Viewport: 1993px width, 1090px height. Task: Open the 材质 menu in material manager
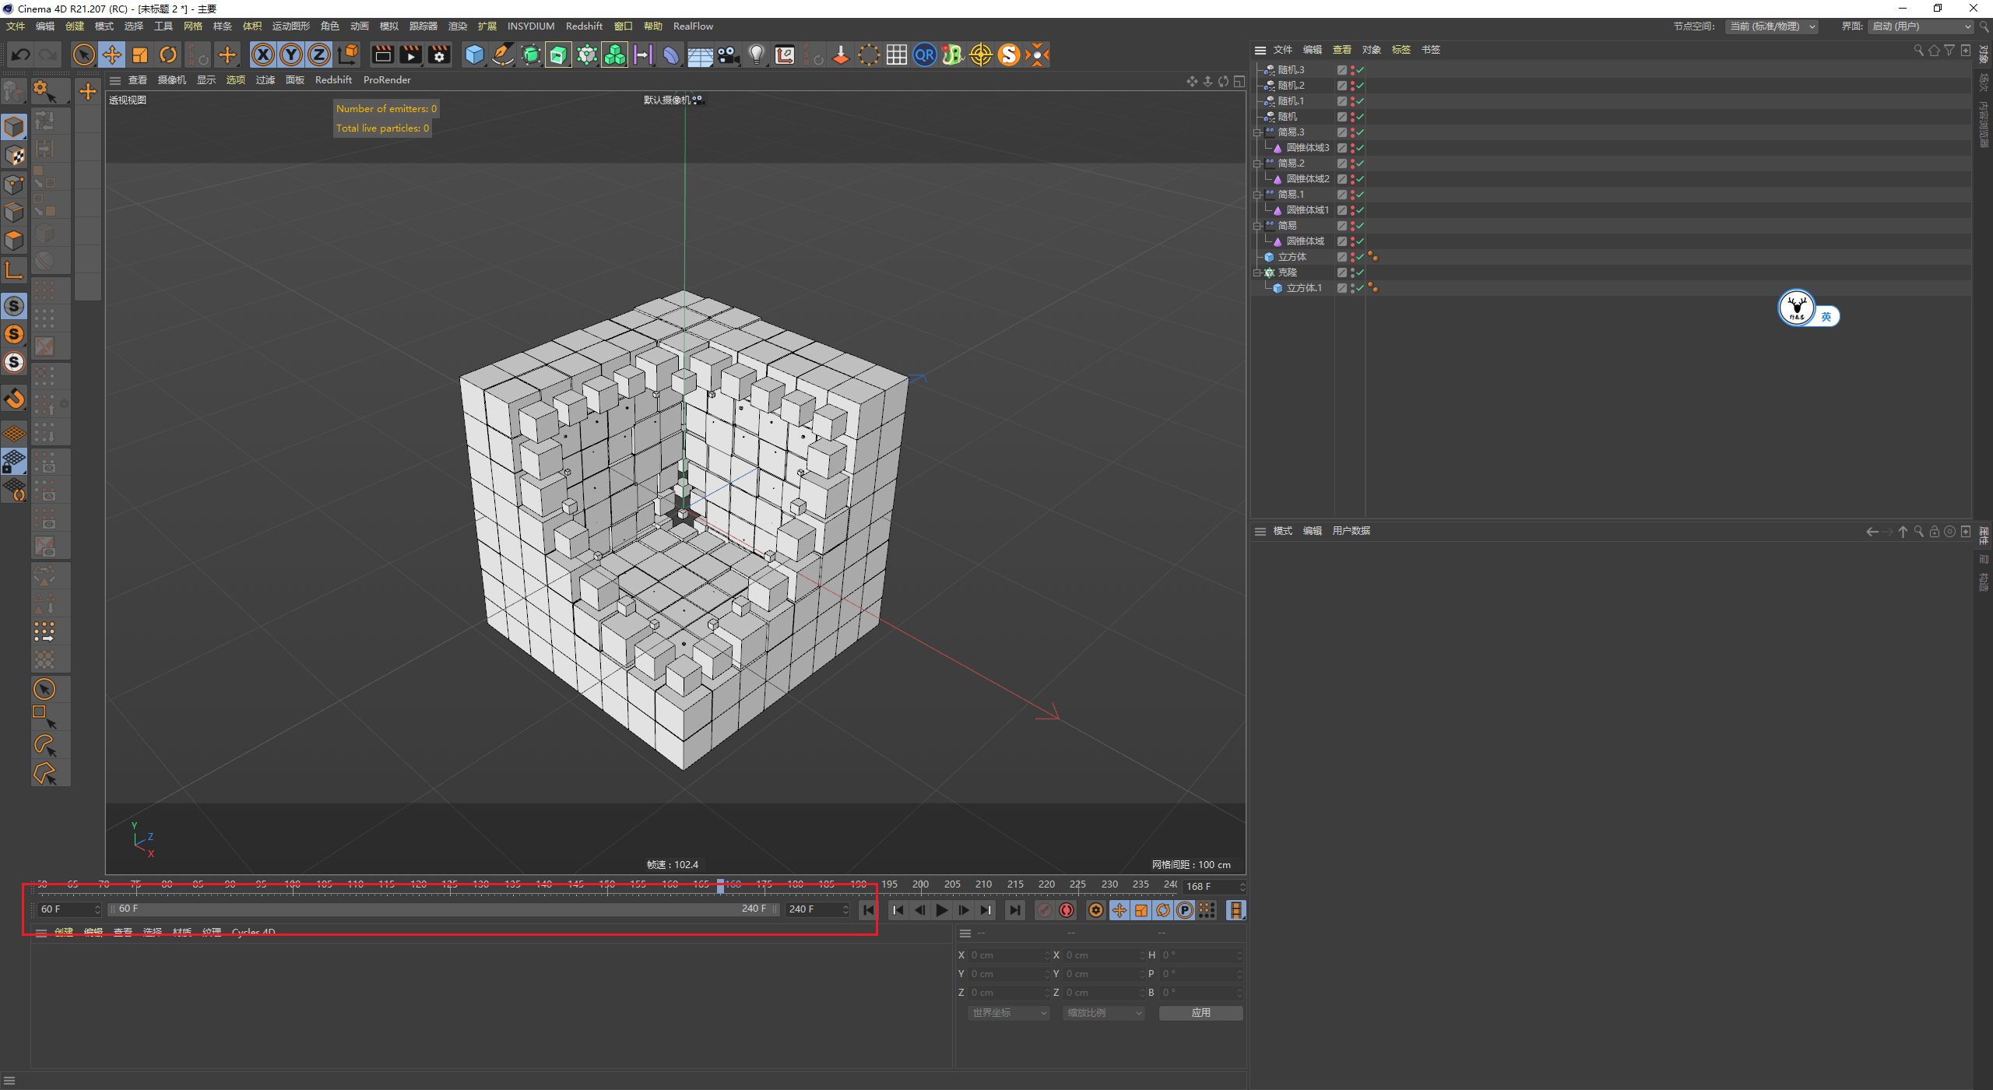tap(182, 933)
